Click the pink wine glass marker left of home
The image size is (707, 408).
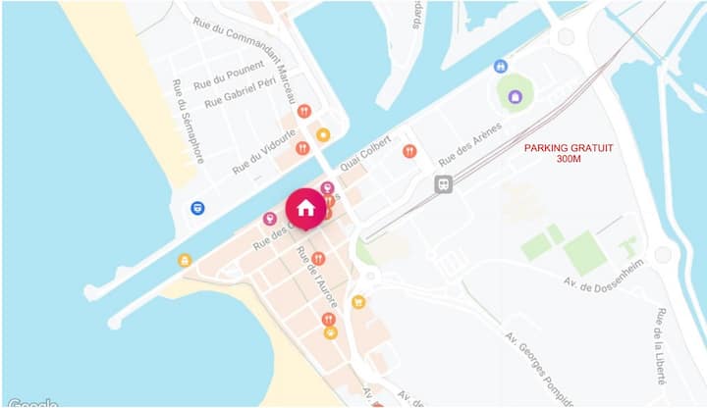pyautogui.click(x=270, y=219)
